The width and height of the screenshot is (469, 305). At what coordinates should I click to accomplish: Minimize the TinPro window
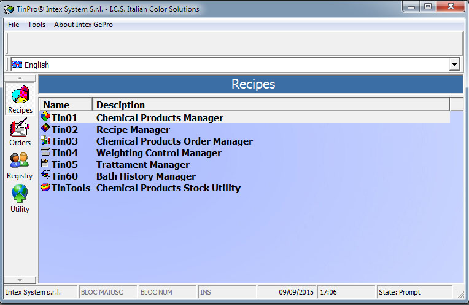tap(411, 7)
